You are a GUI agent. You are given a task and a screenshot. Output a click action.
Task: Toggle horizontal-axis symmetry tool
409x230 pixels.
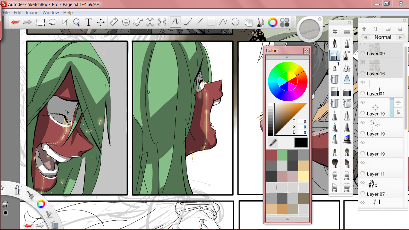click(x=150, y=22)
